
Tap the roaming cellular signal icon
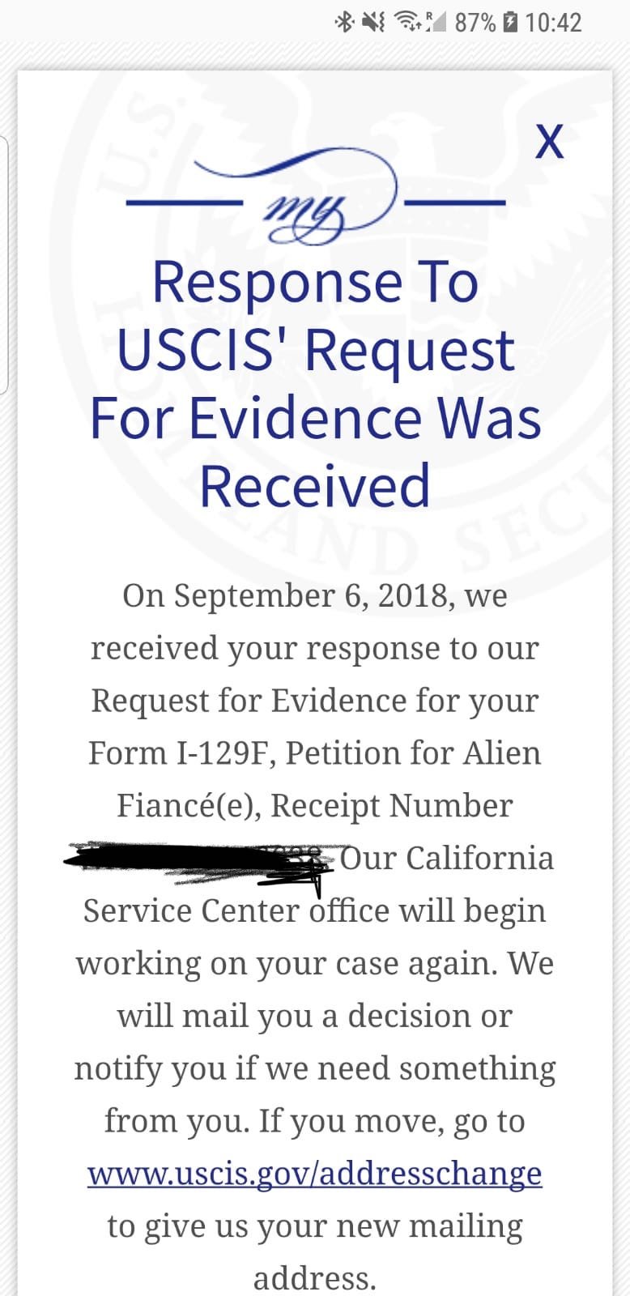click(434, 22)
